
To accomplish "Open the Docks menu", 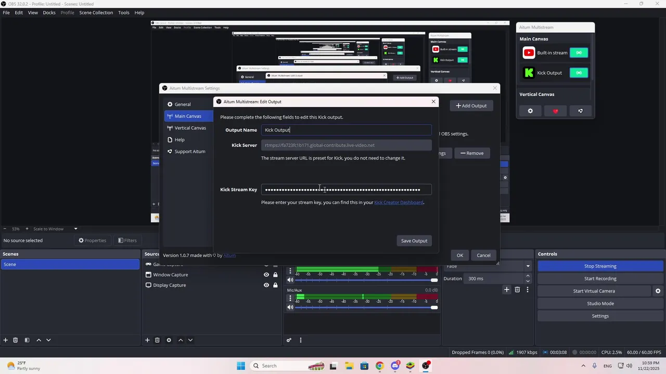I will [49, 12].
